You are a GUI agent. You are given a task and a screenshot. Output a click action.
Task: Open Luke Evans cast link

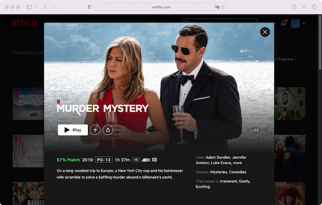coord(221,163)
